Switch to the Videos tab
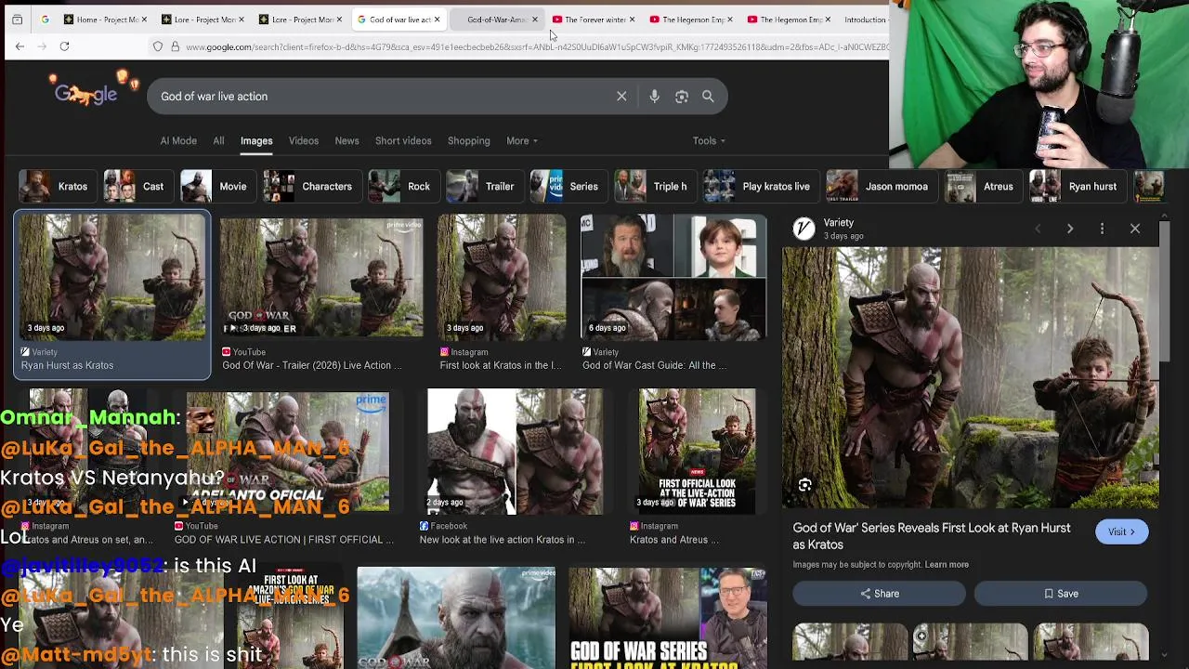 304,141
